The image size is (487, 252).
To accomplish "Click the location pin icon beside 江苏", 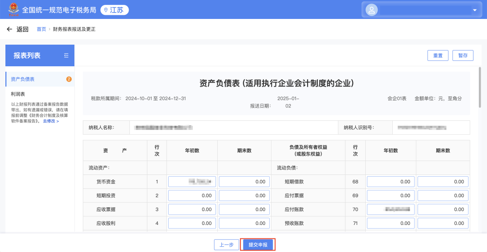I will click(106, 10).
